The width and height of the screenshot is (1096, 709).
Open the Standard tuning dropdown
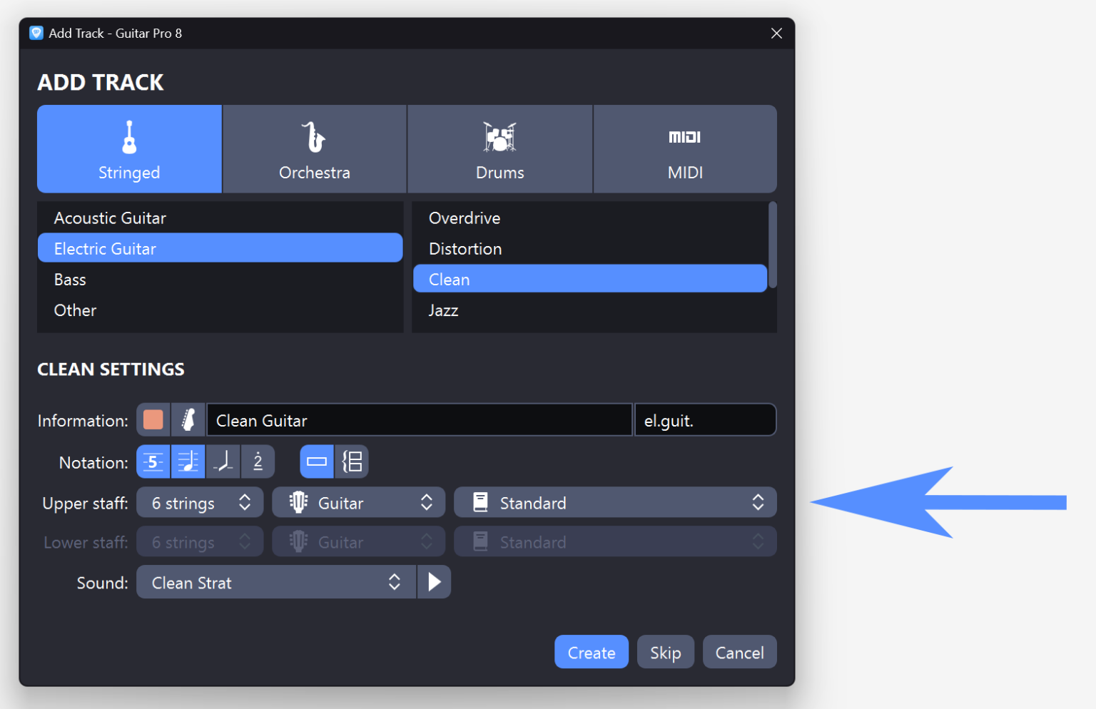(615, 502)
